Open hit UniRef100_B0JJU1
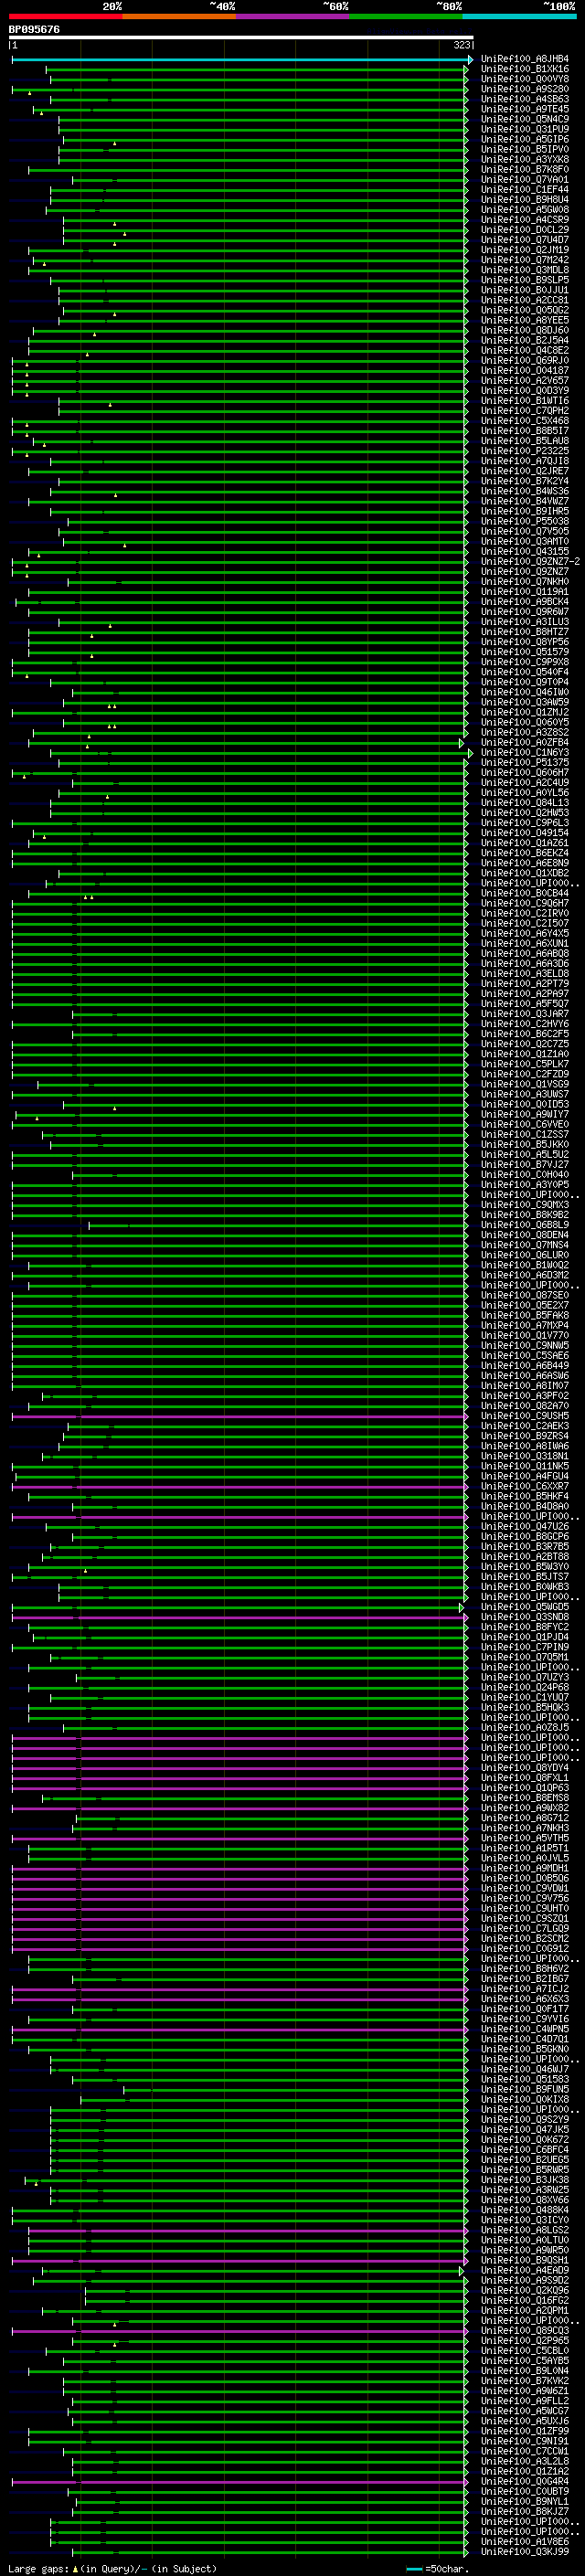This screenshot has width=585, height=2576. click(x=525, y=290)
